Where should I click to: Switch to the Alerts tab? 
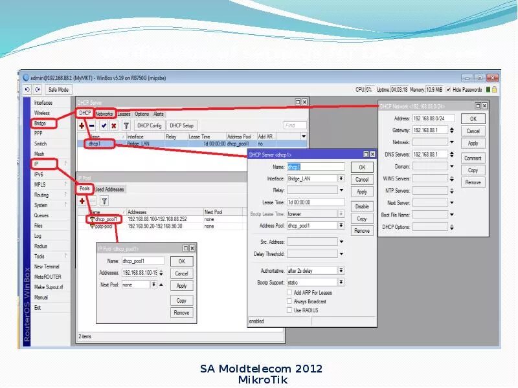[159, 114]
